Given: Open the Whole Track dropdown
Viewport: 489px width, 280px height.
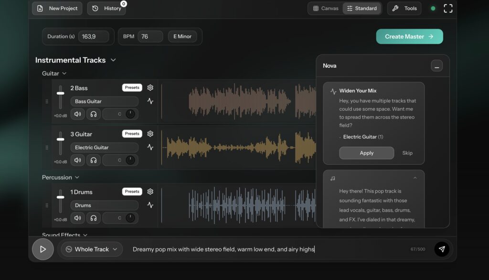Looking at the screenshot, I should tap(91, 249).
